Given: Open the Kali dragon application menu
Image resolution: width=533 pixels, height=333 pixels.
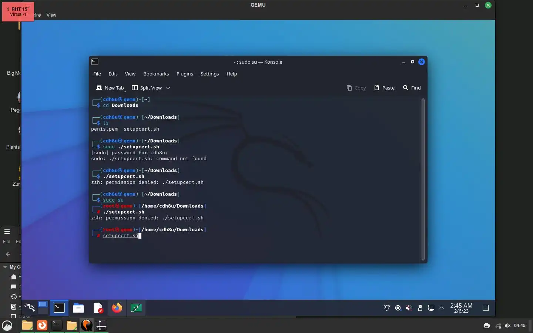Looking at the screenshot, I should pos(29,307).
